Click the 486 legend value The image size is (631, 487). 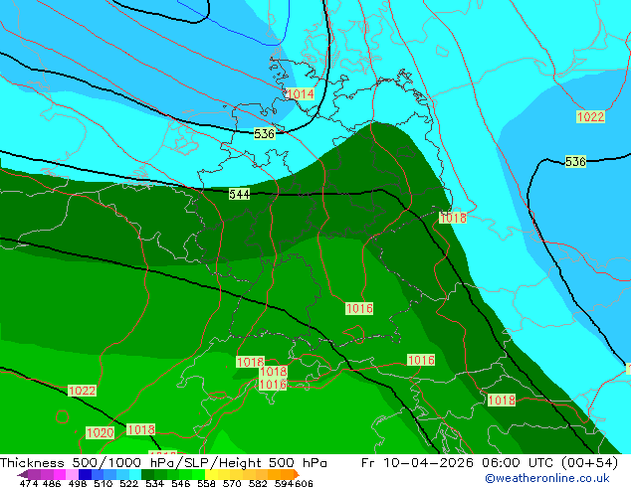click(51, 483)
